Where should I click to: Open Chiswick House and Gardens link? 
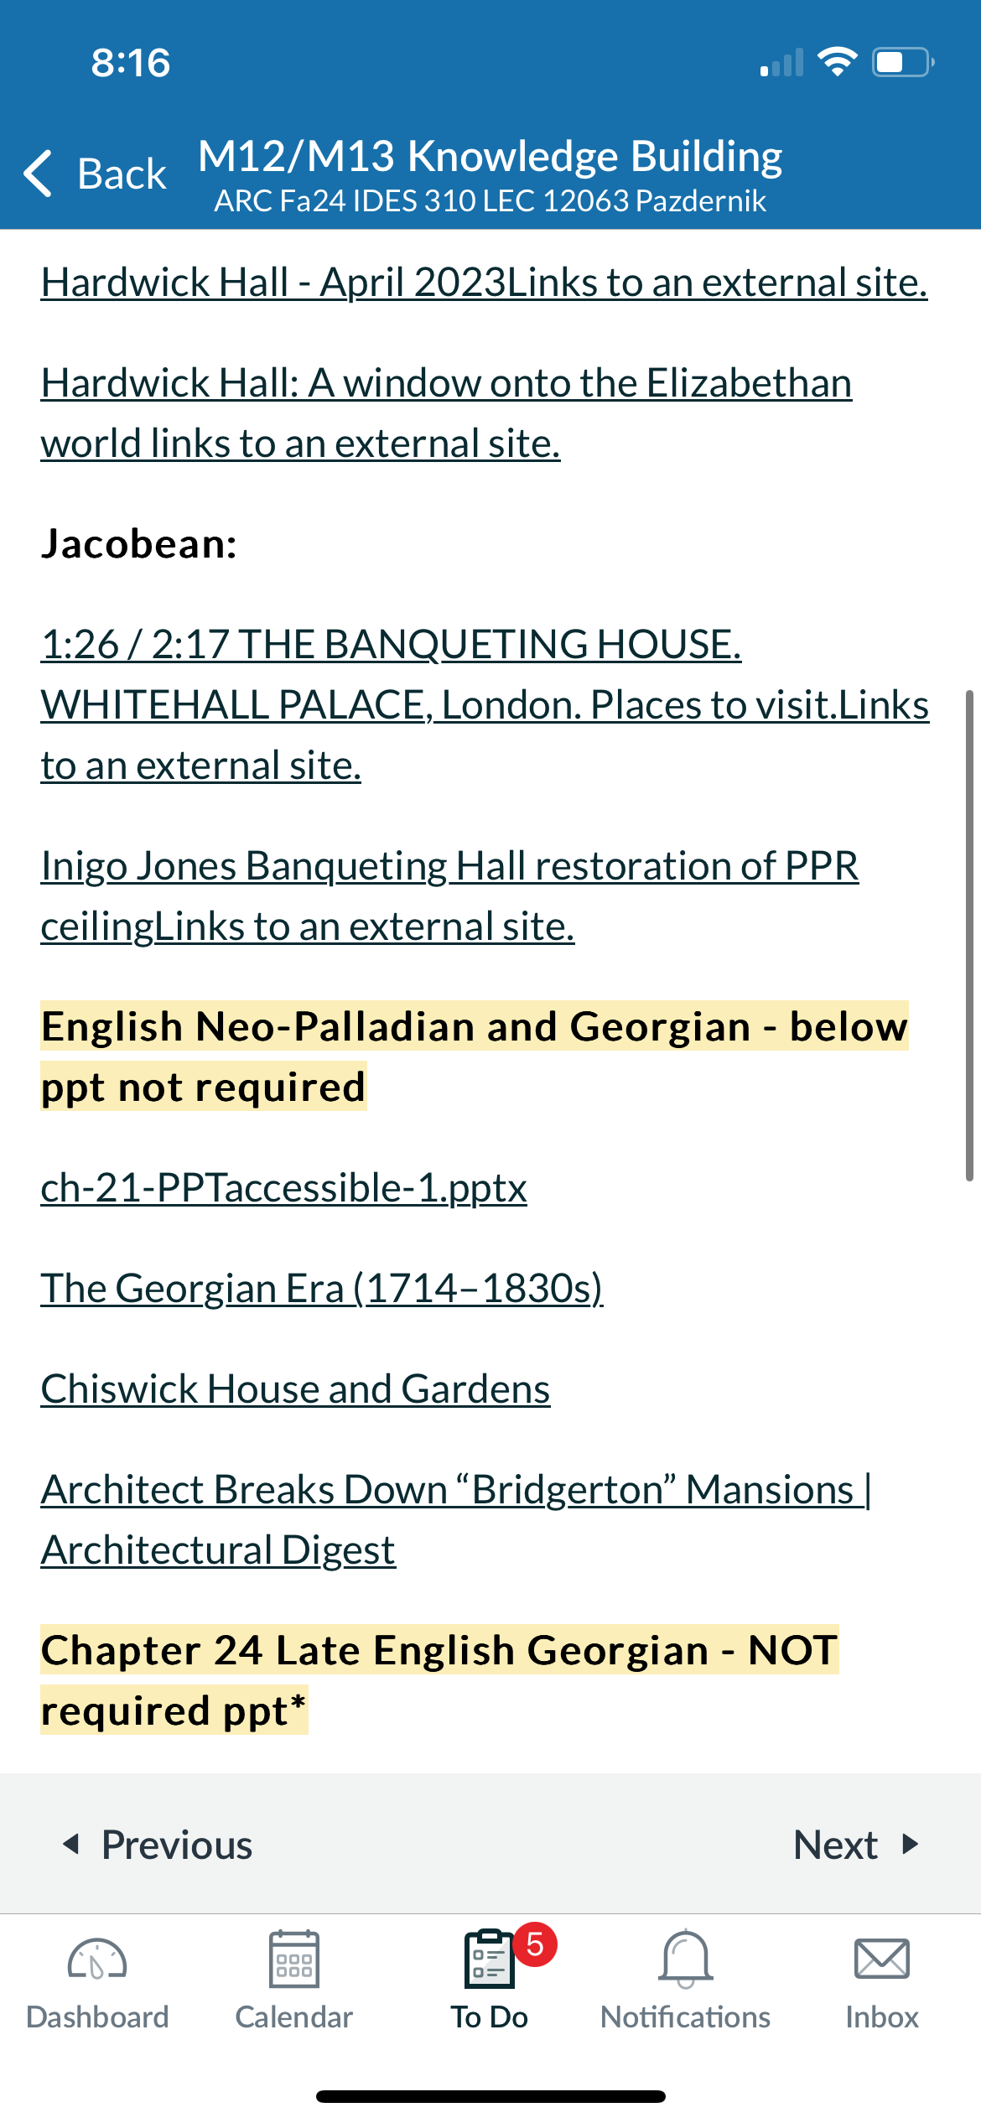point(295,1389)
